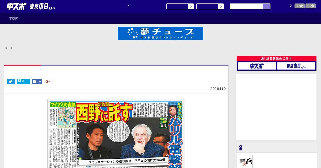Click the purple search submit button

(x=266, y=6)
